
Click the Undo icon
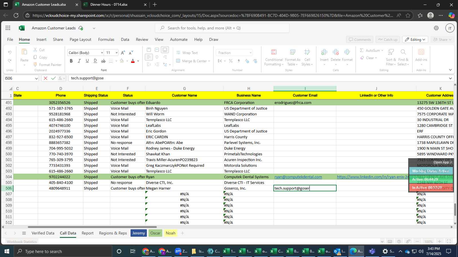[10, 53]
